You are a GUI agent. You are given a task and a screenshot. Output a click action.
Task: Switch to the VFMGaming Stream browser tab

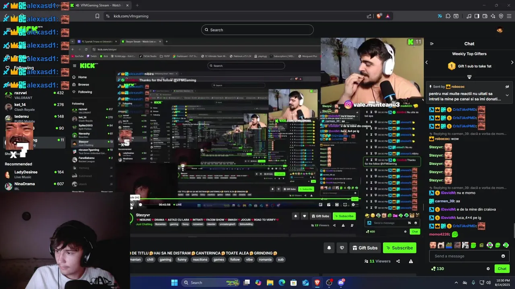100,5
